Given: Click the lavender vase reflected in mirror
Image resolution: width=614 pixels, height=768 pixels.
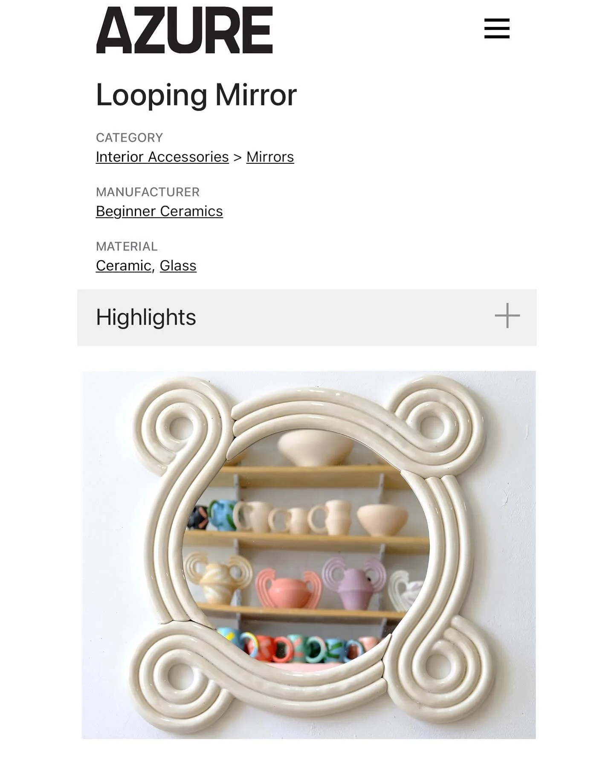Looking at the screenshot, I should click(354, 582).
